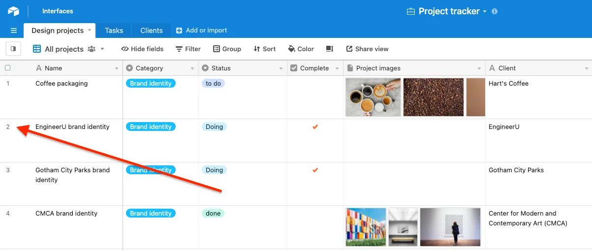Screen dimensions: 592x251
Task: Select the 'to do' status tag
Action: coord(213,84)
